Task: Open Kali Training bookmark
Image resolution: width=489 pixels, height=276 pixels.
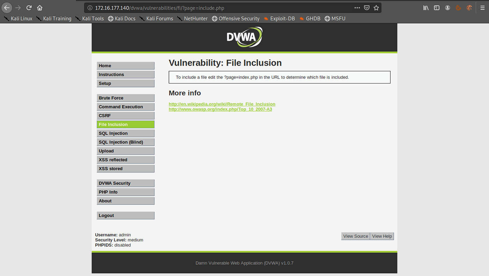Action: tap(54, 19)
